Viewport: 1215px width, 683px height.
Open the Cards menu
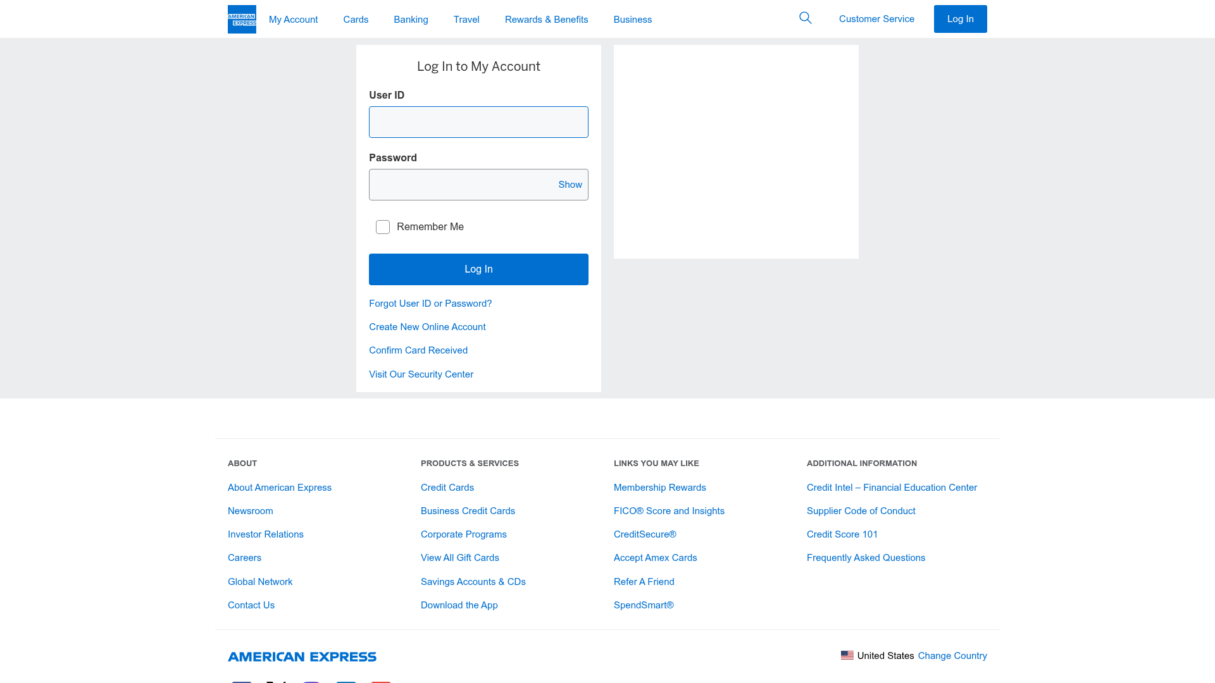click(x=356, y=20)
